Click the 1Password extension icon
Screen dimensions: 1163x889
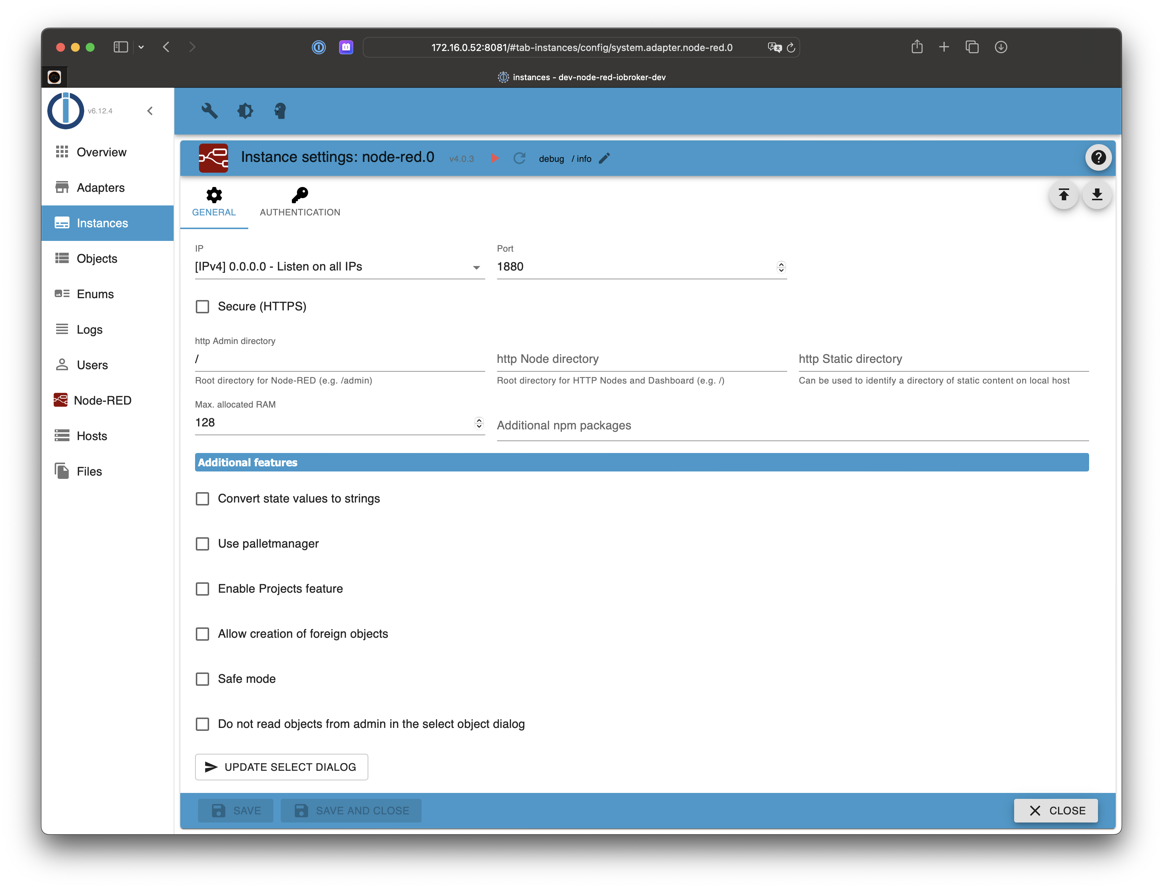point(318,47)
